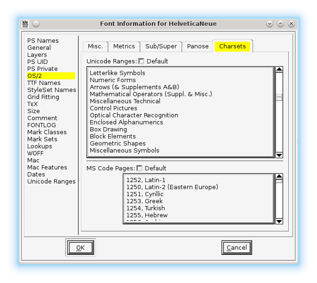Select 1253, Greek code page
The height and width of the screenshot is (283, 317).
(x=144, y=201)
